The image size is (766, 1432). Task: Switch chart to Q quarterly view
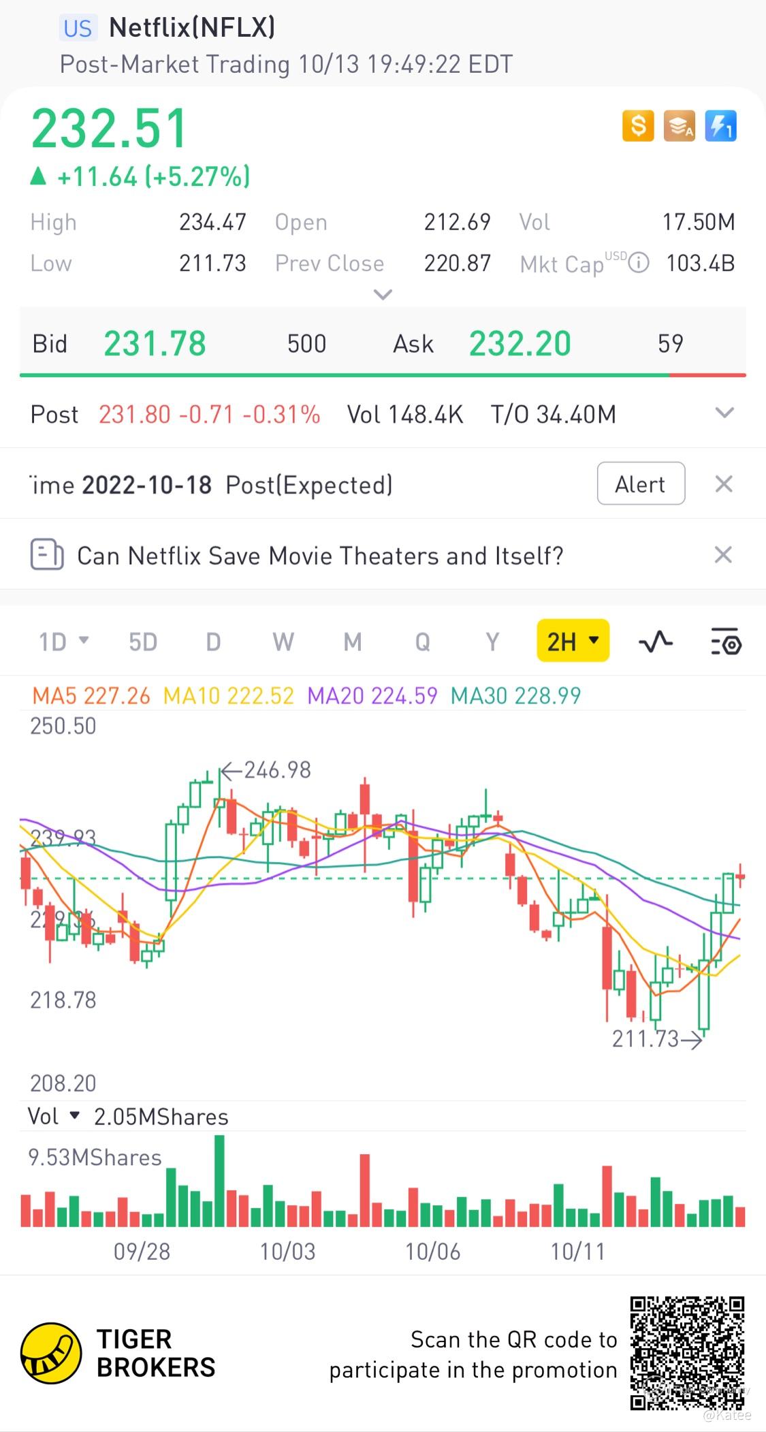pyautogui.click(x=423, y=641)
